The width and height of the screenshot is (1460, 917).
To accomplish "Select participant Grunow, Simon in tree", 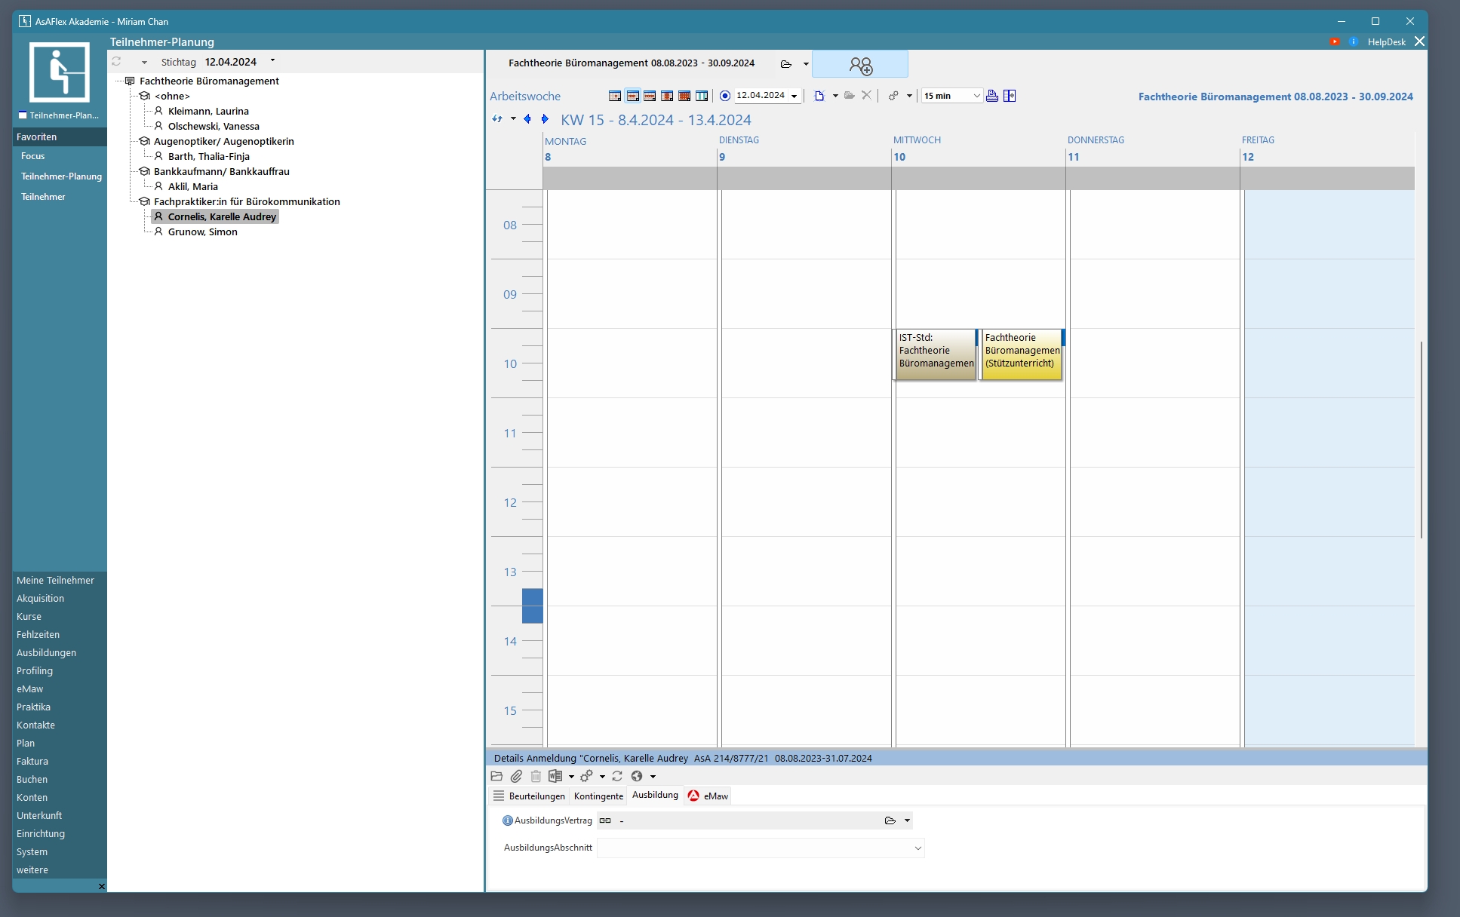I will coord(202,232).
